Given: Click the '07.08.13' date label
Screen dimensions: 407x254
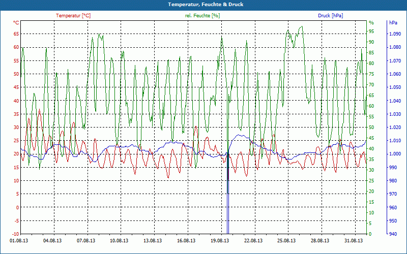Looking at the screenshot, I should [x=86, y=240].
